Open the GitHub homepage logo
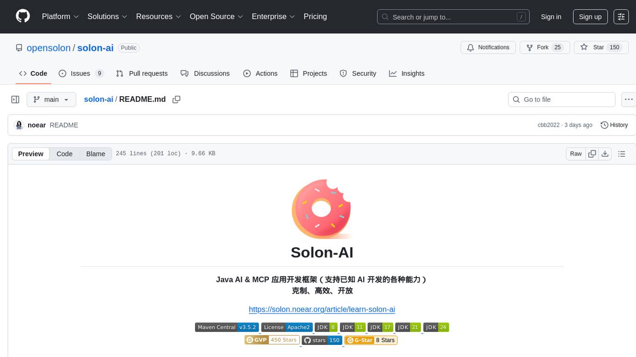This screenshot has height=357, width=636. (23, 16)
